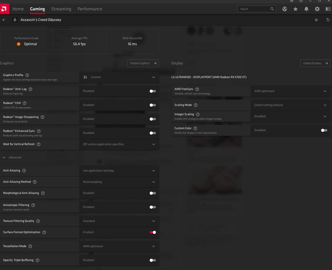Image resolution: width=332 pixels, height=270 pixels.
Task: Show help for Radeon Chill
Action: click(x=25, y=103)
